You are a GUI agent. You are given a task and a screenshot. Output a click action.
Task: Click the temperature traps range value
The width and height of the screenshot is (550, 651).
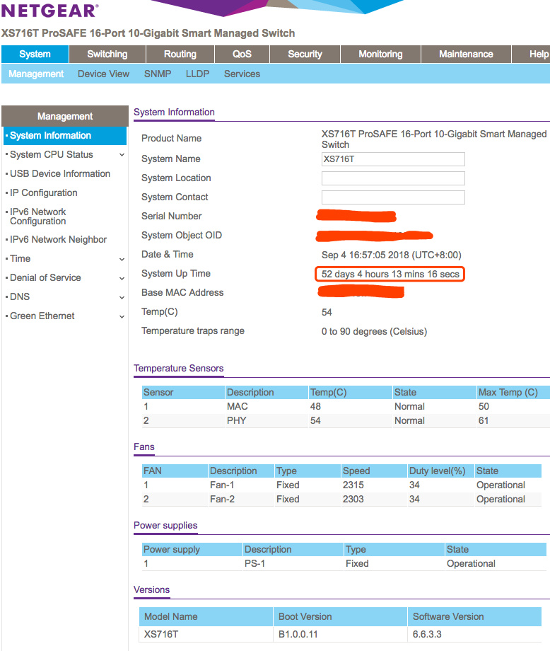(374, 331)
